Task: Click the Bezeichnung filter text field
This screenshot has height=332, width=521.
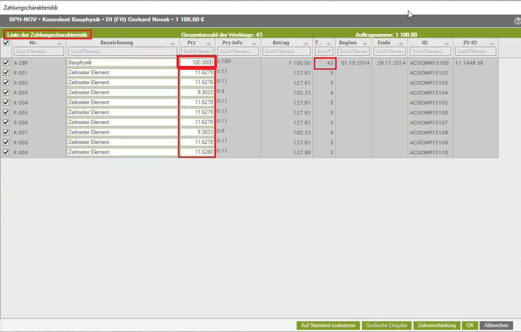Action: pyautogui.click(x=122, y=51)
